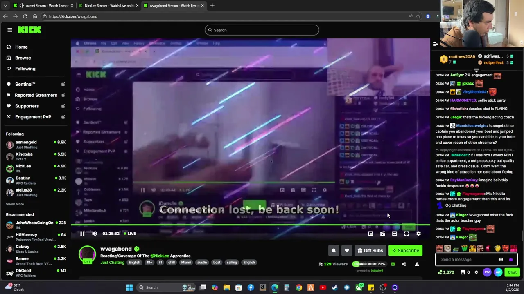Screen dimensions: 524x294
Task: Switch to the NickLee Stream tab
Action: (108, 6)
